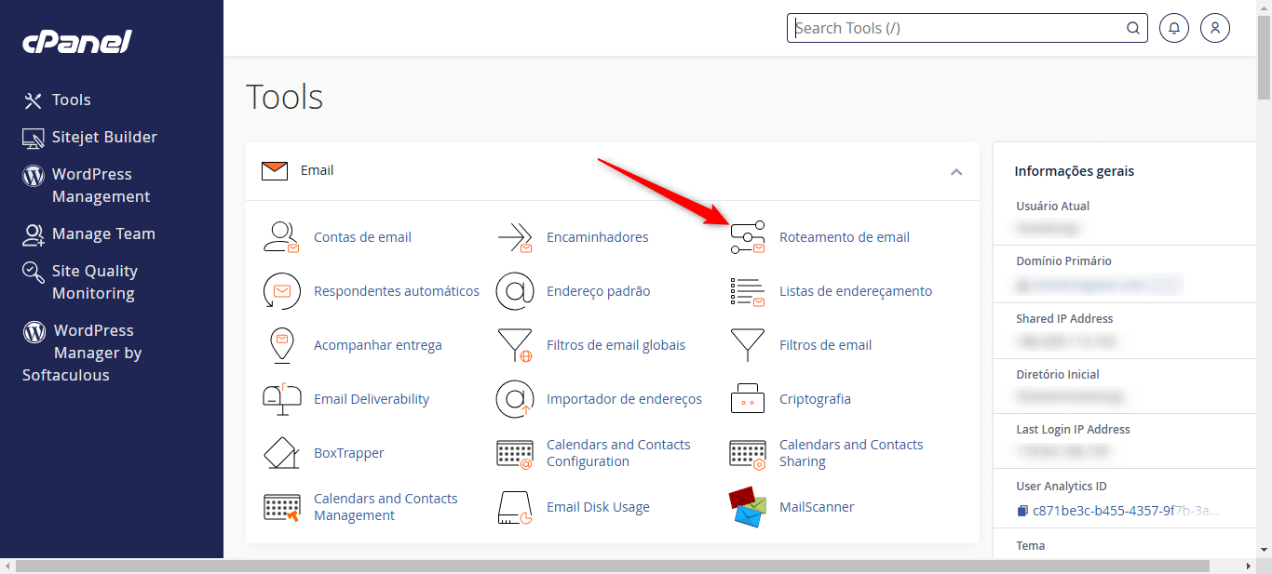Go to the BoxTrapper link

(349, 453)
